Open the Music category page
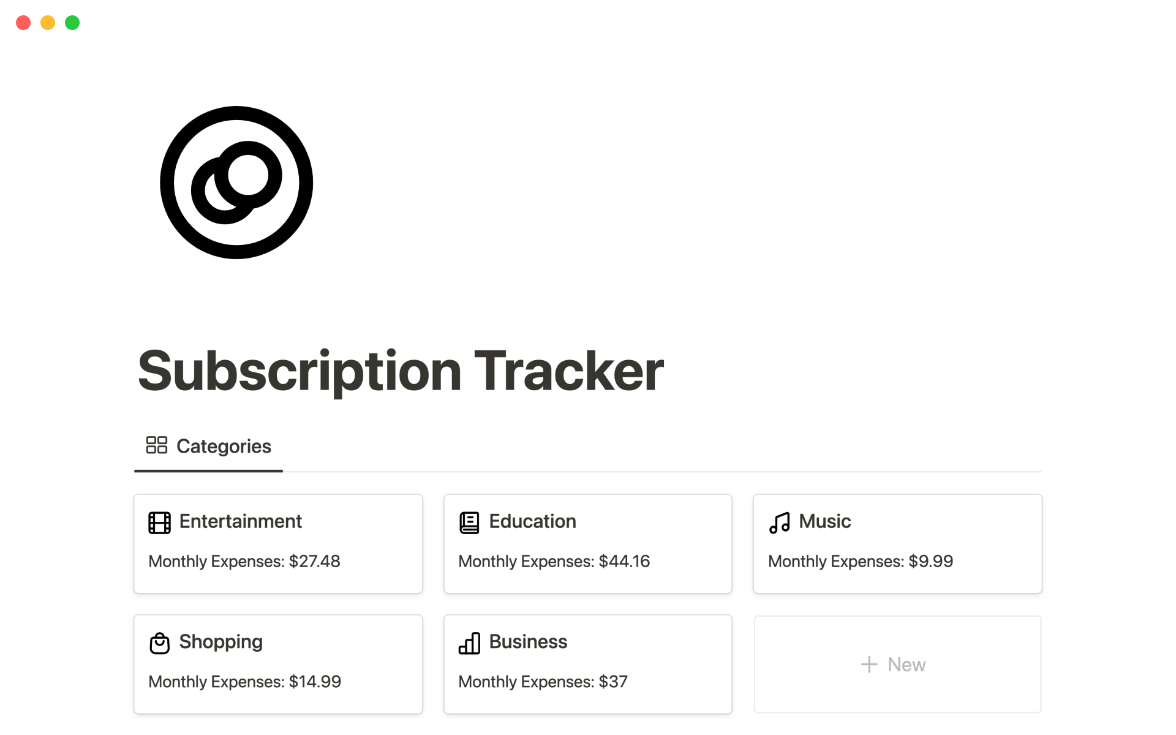 [824, 521]
